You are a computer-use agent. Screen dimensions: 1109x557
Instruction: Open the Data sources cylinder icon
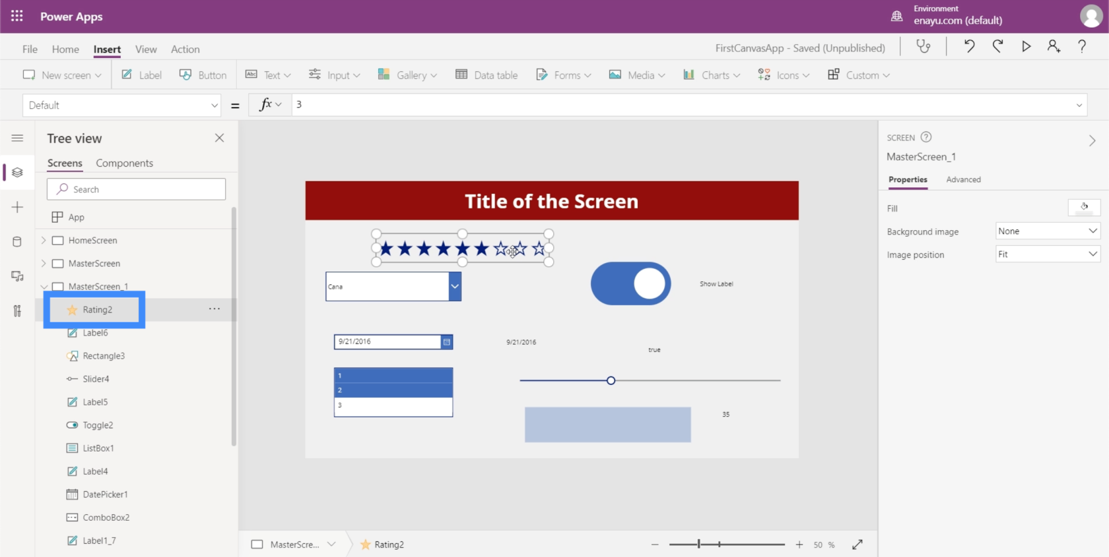(x=18, y=242)
